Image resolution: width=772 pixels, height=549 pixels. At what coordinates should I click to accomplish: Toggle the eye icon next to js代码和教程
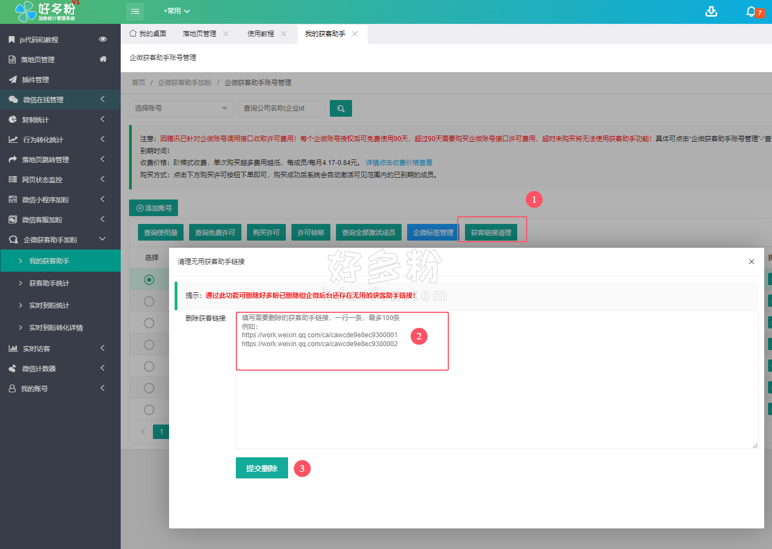click(x=103, y=39)
